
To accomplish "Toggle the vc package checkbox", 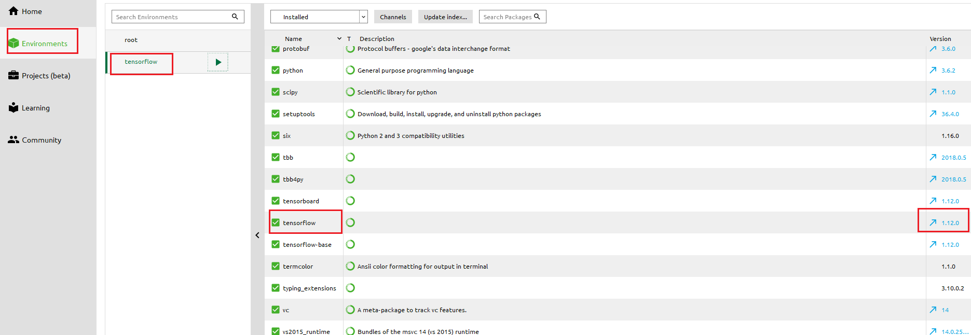I will 276,310.
